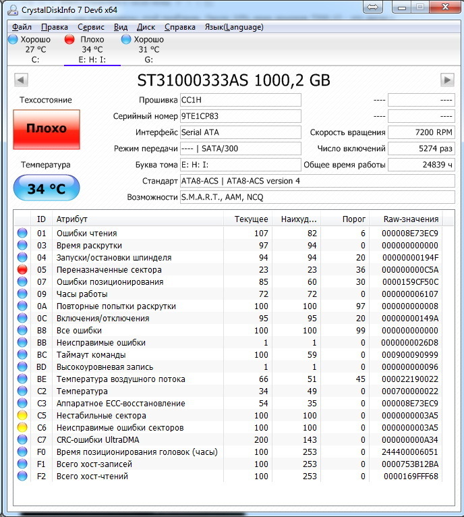Select the blue status orb for drive G:
The image size is (464, 517).
[126, 39]
